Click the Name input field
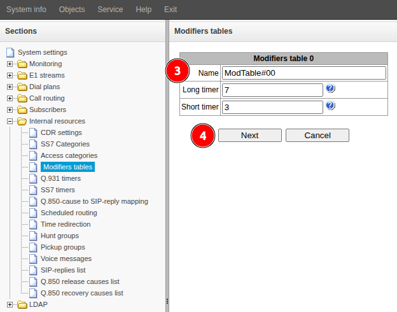The height and width of the screenshot is (312, 397). coord(303,73)
